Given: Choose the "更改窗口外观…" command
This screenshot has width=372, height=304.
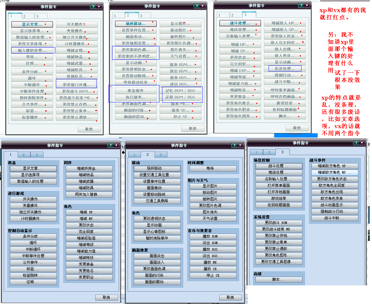Looking at the screenshot, I should (77, 85).
